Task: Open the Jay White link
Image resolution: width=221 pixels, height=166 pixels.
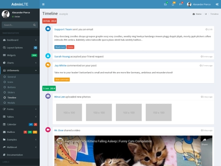Action: tap(60, 66)
